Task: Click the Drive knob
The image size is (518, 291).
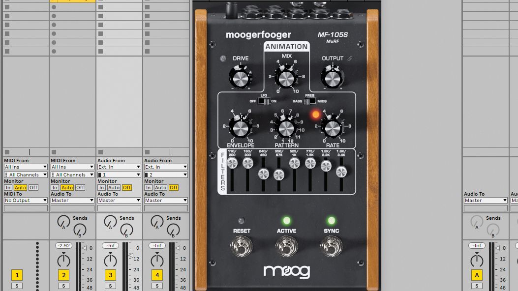Action: point(241,78)
